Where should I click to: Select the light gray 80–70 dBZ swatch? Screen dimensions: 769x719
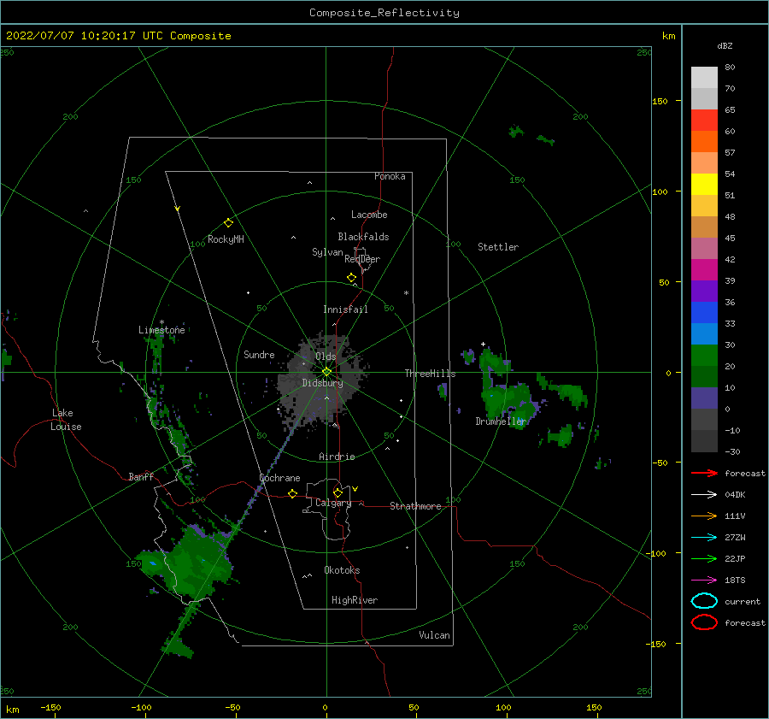coord(704,78)
